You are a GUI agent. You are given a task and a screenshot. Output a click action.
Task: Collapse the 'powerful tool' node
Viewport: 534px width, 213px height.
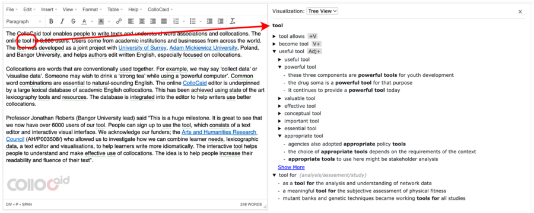click(x=280, y=67)
